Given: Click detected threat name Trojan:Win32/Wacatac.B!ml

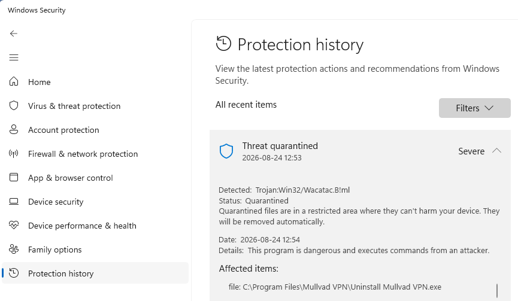Looking at the screenshot, I should [x=302, y=190].
